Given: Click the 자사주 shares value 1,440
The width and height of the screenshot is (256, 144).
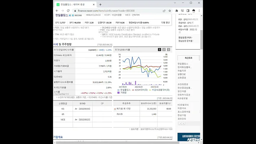Looking at the screenshot, I should [x=154, y=114].
